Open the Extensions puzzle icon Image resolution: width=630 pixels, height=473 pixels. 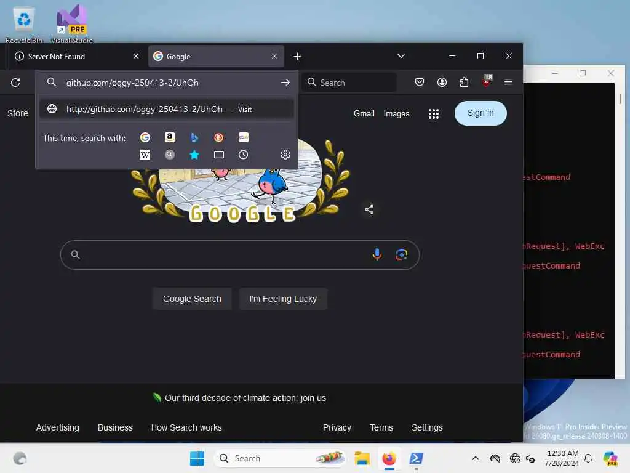click(464, 83)
